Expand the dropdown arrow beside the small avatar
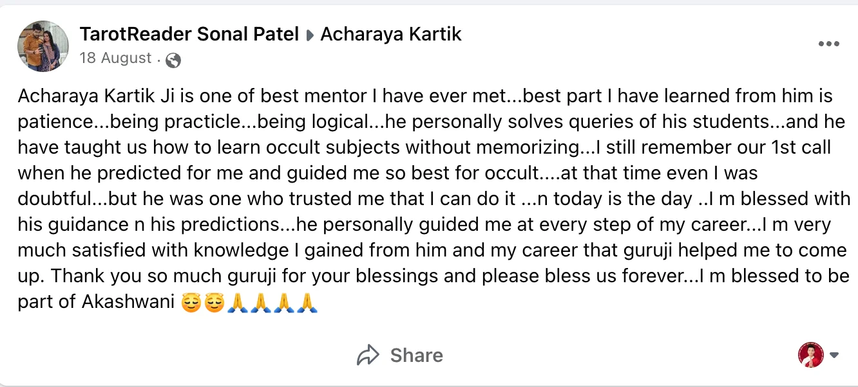This screenshot has width=858, height=387. [x=835, y=355]
